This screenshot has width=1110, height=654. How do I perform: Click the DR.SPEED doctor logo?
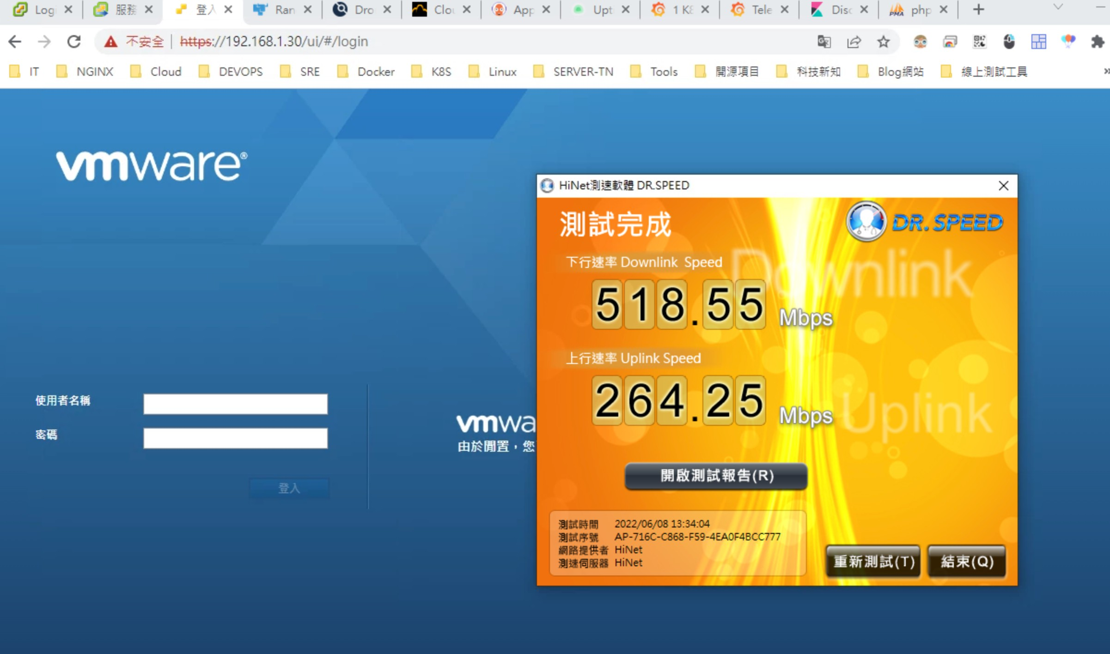pyautogui.click(x=866, y=222)
